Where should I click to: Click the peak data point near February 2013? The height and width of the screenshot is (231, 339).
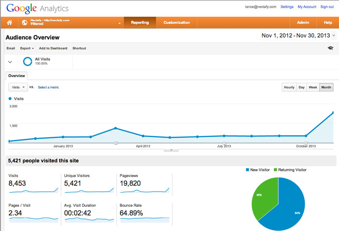tap(115, 128)
